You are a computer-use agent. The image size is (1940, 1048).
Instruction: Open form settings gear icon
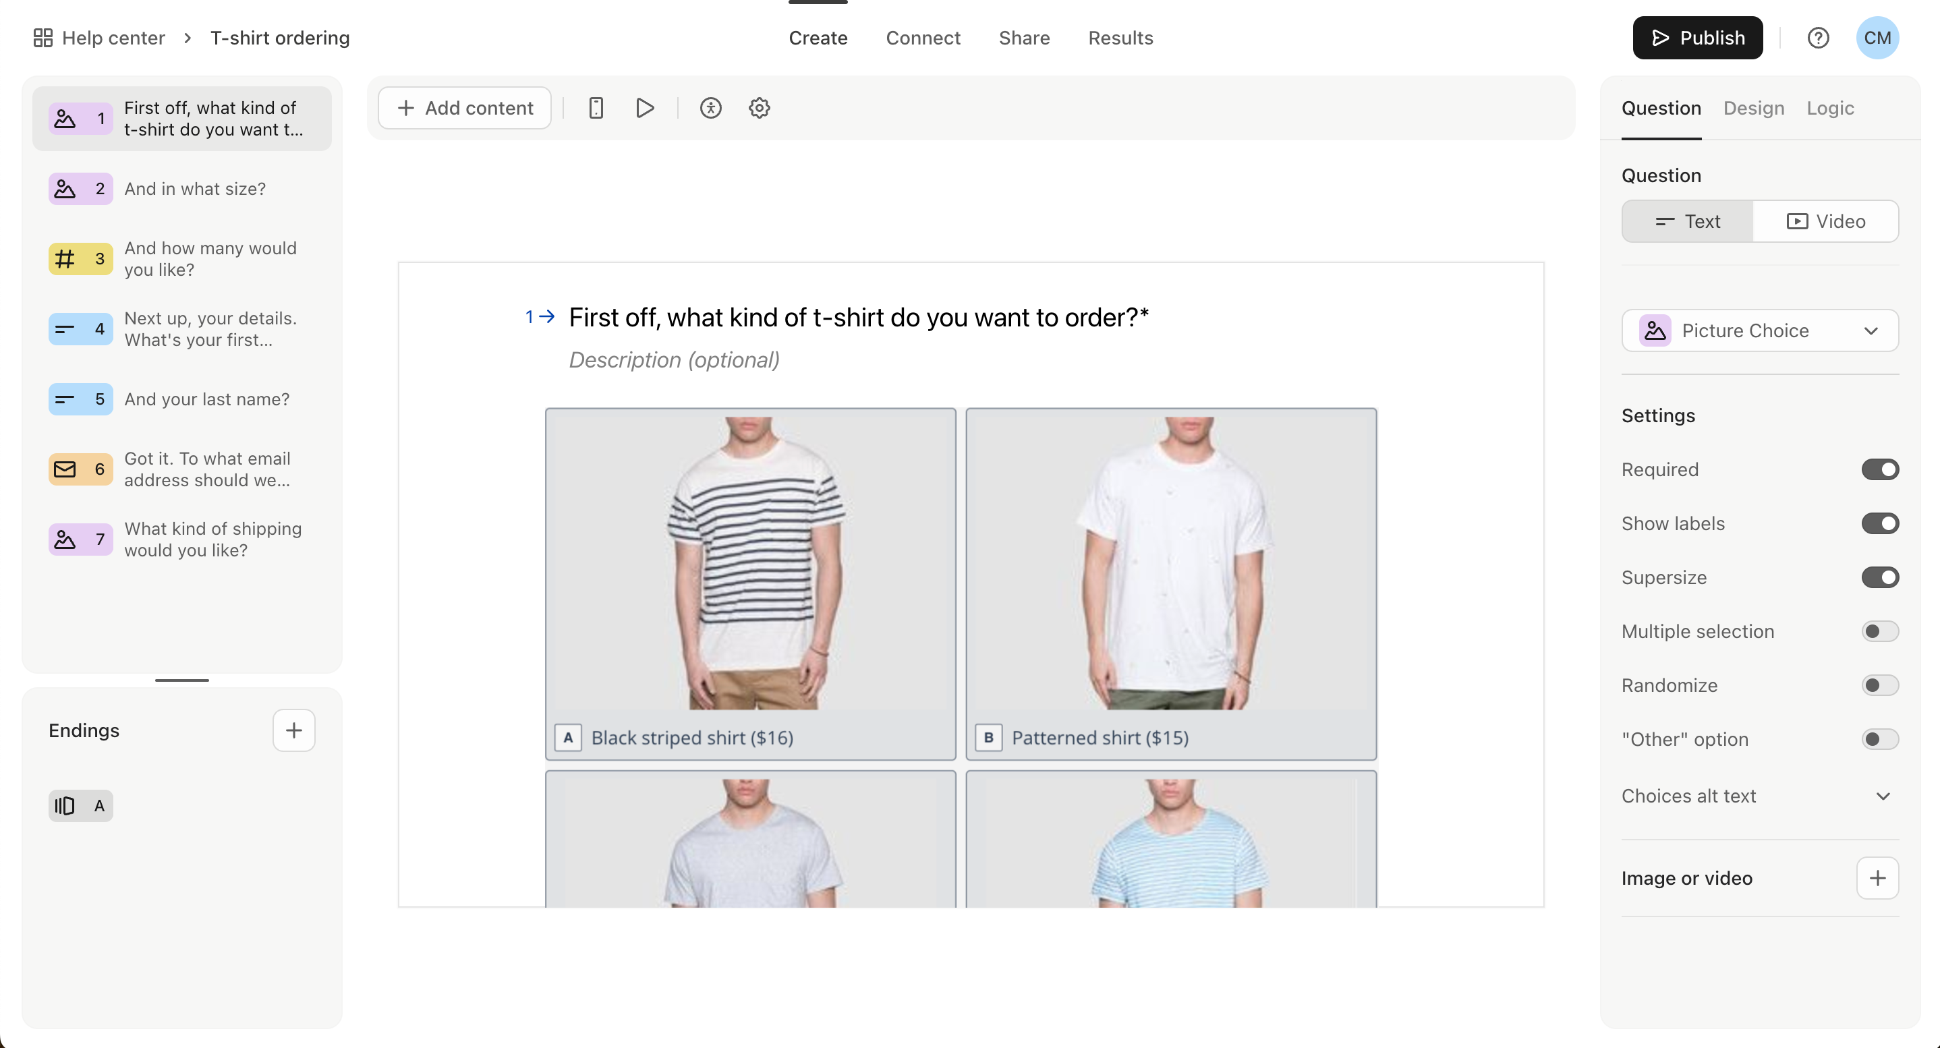tap(759, 108)
